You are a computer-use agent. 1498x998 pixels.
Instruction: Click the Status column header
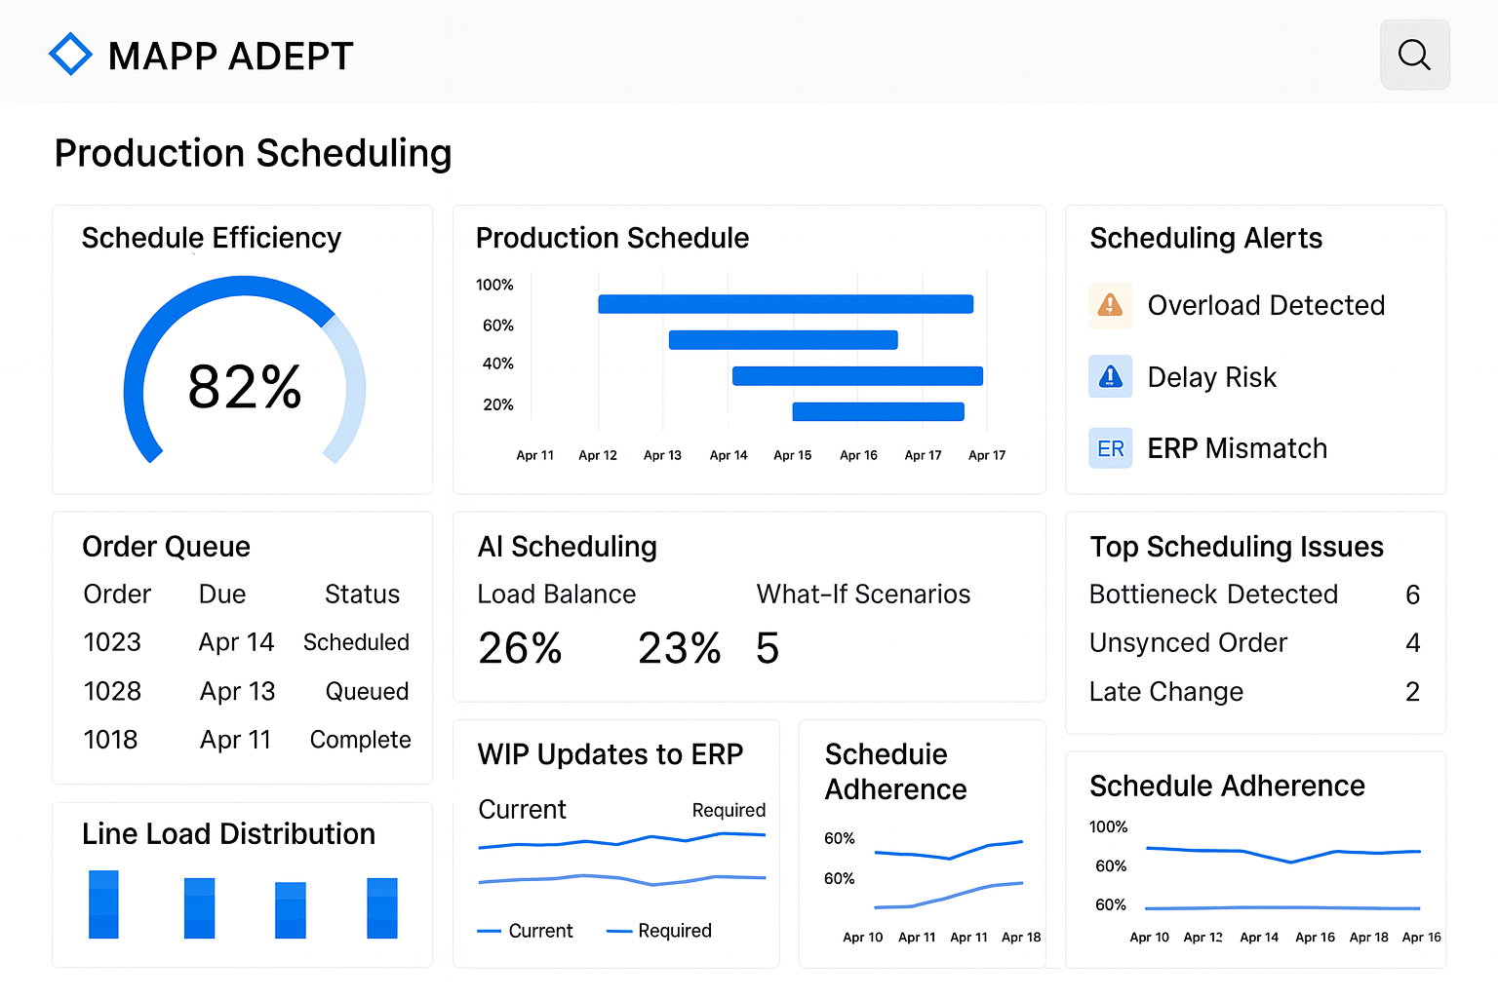tap(362, 595)
